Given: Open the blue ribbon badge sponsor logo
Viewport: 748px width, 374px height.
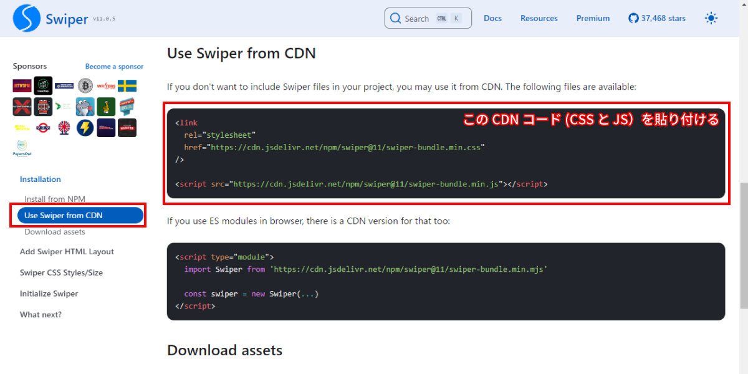Looking at the screenshot, I should 127,107.
